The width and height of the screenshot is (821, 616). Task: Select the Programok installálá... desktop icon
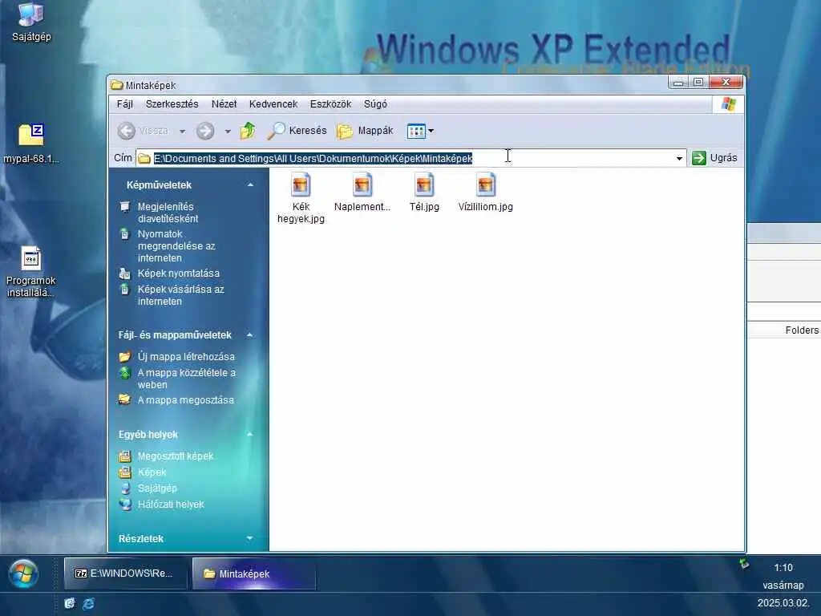tap(31, 273)
